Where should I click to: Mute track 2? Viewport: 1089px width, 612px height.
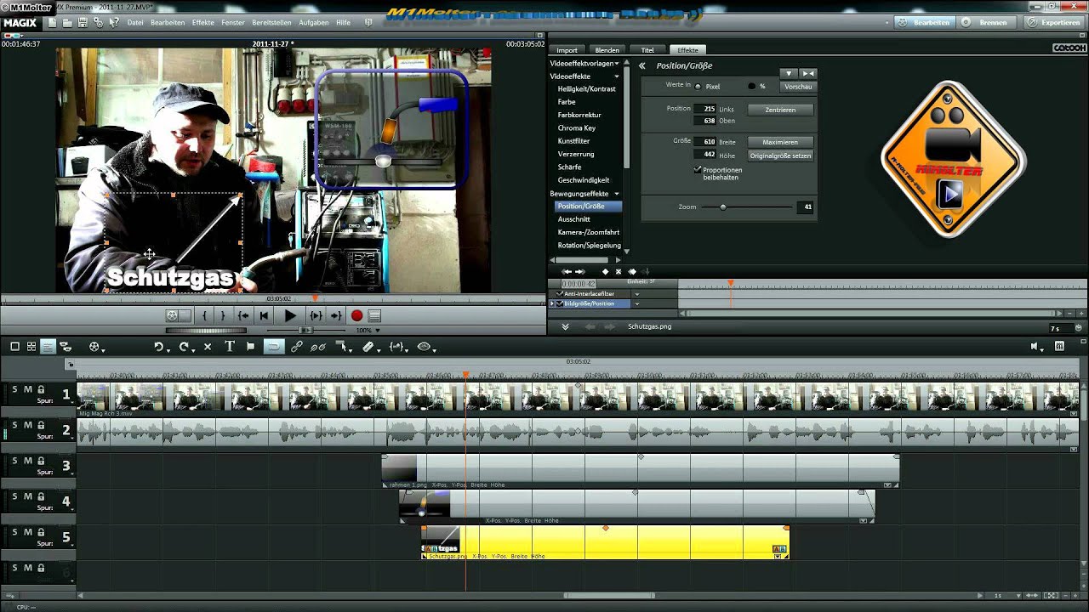[27, 425]
